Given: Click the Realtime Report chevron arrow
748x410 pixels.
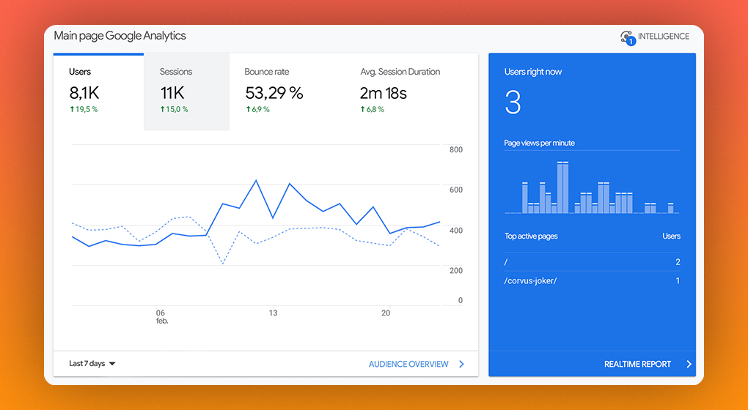Looking at the screenshot, I should click(x=689, y=364).
